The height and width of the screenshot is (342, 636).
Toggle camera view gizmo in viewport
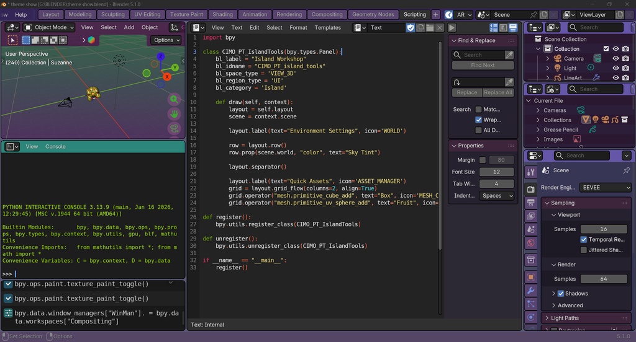tap(174, 129)
